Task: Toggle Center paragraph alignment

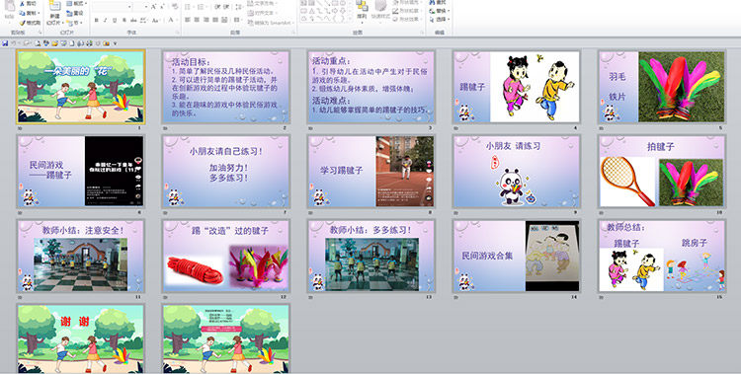Action: pos(197,20)
